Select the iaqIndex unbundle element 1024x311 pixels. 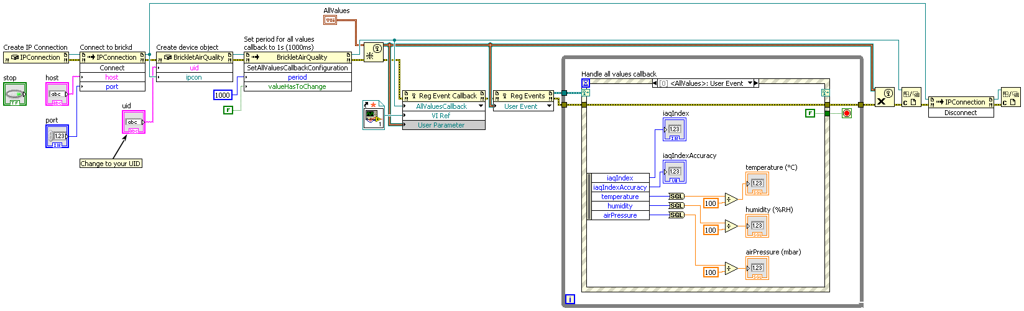pyautogui.click(x=620, y=178)
